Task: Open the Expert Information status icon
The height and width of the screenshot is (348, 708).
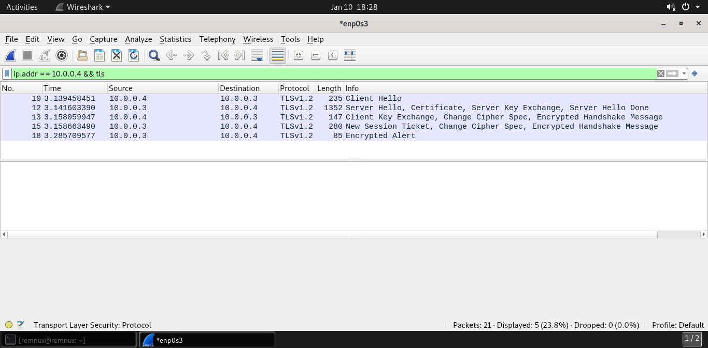Action: tap(9, 325)
